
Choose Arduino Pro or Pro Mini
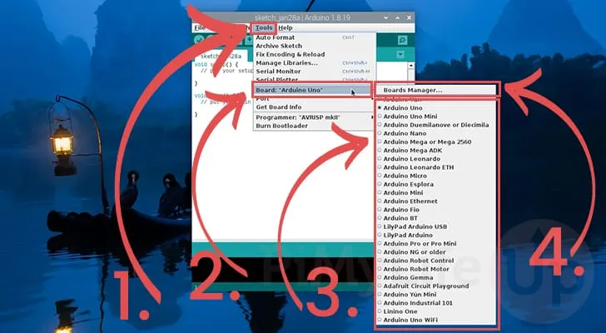click(x=436, y=244)
